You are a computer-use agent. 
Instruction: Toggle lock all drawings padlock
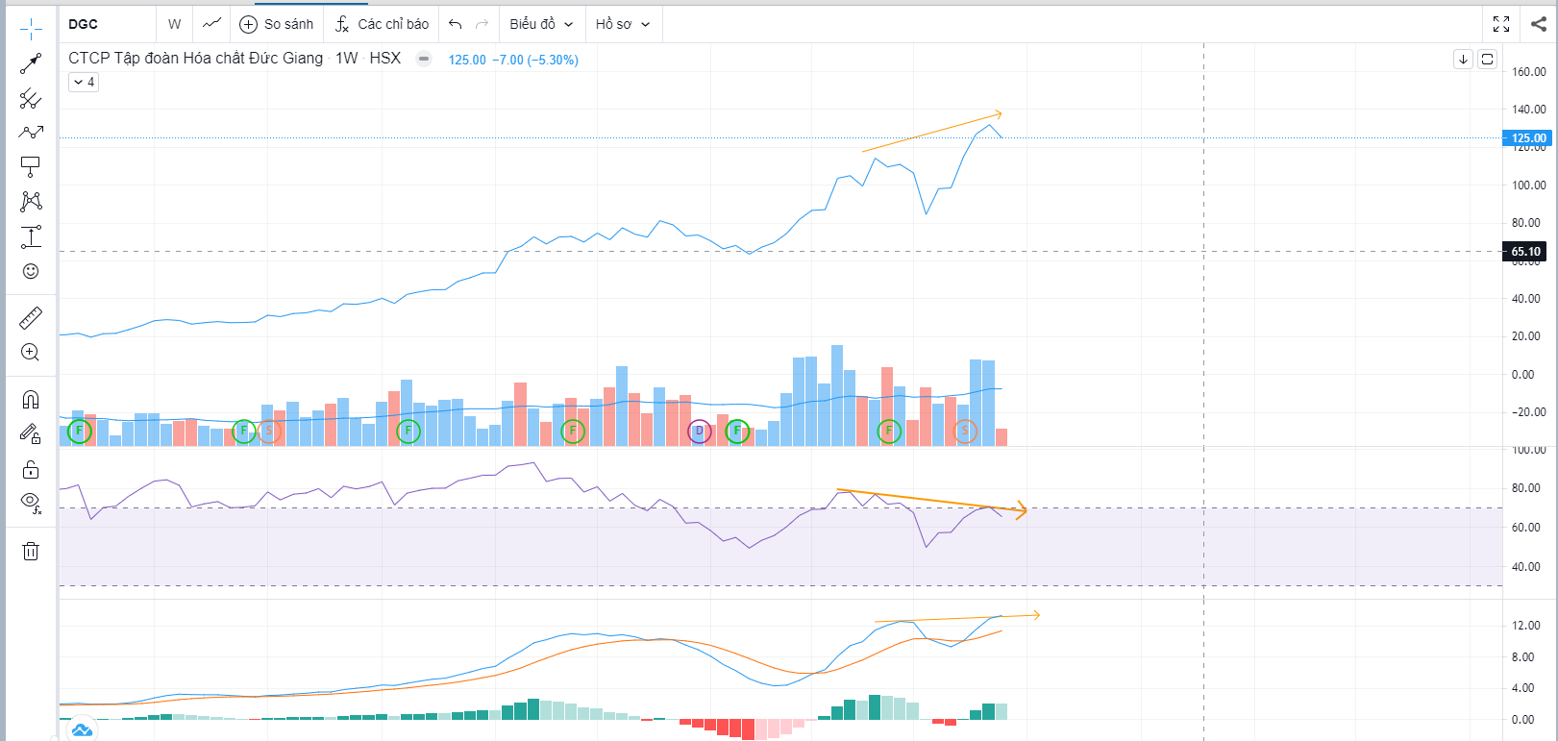[x=31, y=469]
